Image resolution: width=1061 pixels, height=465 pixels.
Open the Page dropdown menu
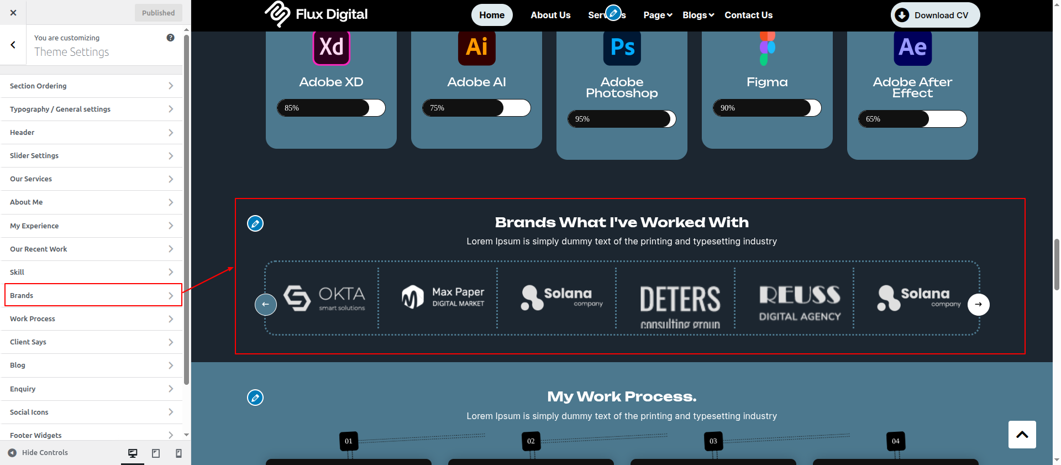[658, 15]
